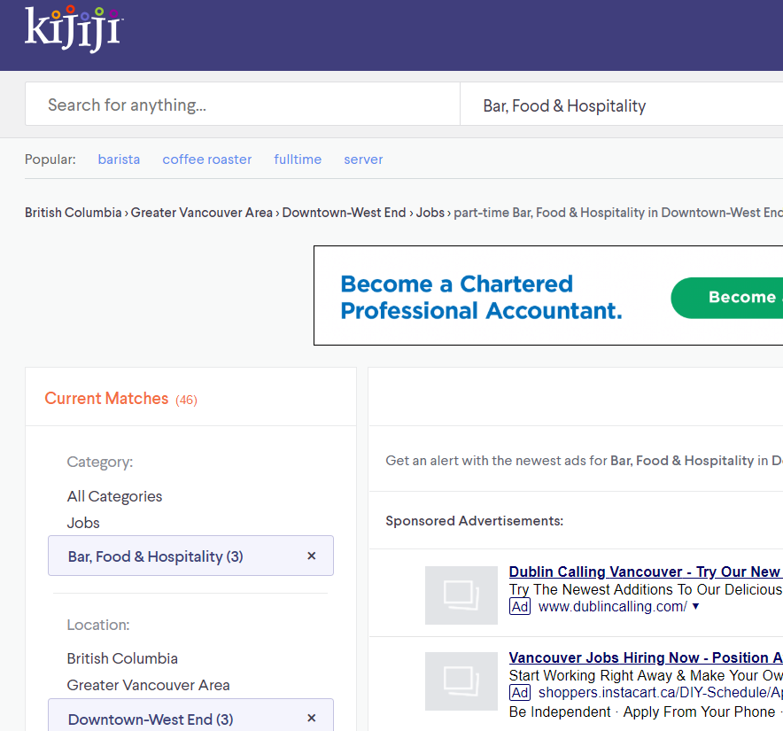Select the popular search server
Screen dimensions: 783x731
point(363,159)
